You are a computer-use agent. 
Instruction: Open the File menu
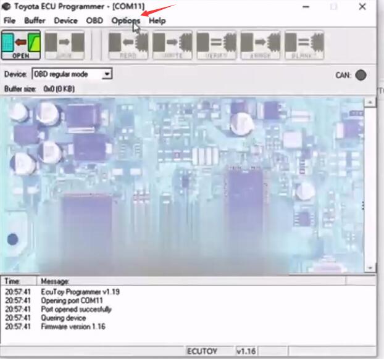[x=9, y=20]
